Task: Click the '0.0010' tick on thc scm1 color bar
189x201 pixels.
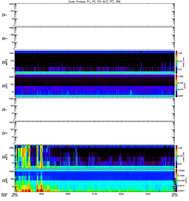Action: tap(181, 186)
